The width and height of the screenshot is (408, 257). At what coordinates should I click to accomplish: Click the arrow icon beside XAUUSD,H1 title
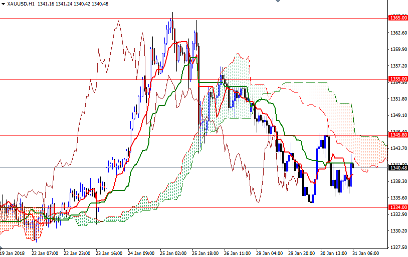pyautogui.click(x=4, y=3)
